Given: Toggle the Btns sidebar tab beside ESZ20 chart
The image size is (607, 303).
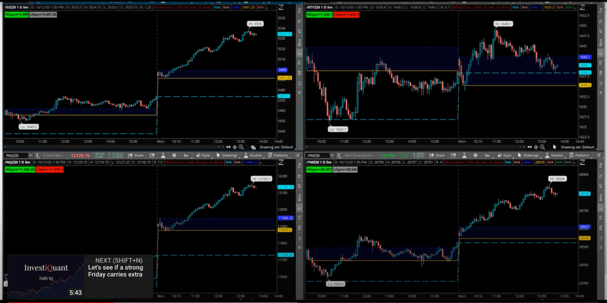Looking at the screenshot, I should click(299, 42).
